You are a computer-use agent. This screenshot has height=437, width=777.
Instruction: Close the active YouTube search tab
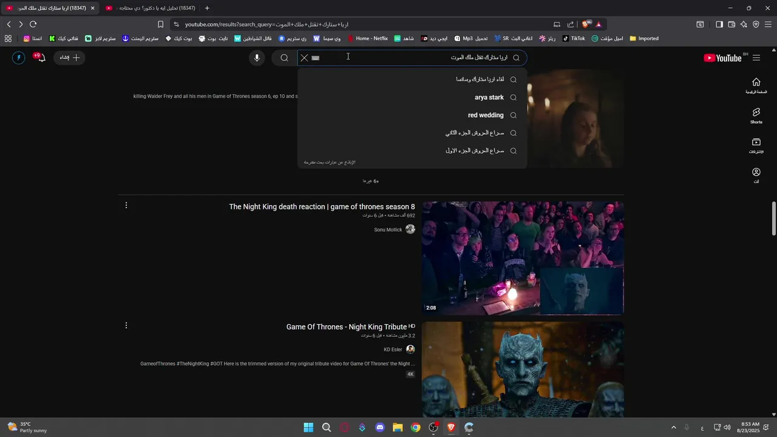pos(93,8)
